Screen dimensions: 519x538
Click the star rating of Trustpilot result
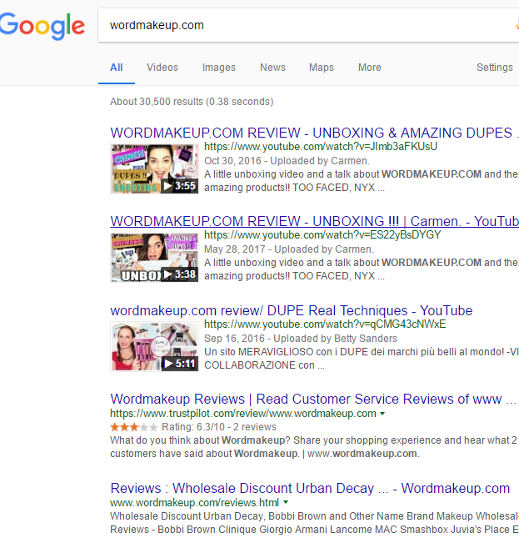click(133, 427)
